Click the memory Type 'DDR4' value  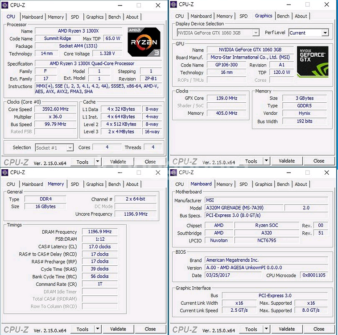point(45,199)
